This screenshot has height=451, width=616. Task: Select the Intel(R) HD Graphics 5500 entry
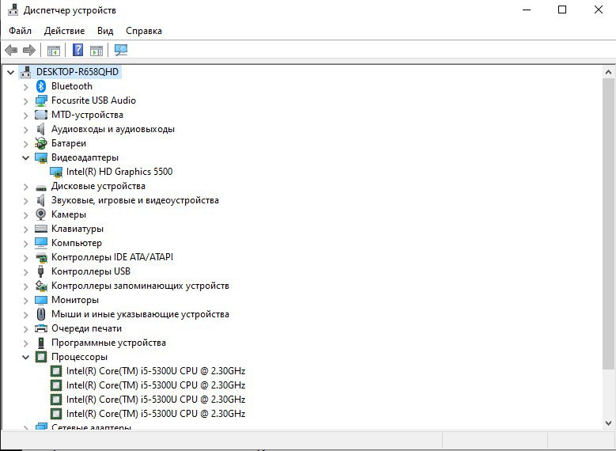119,172
